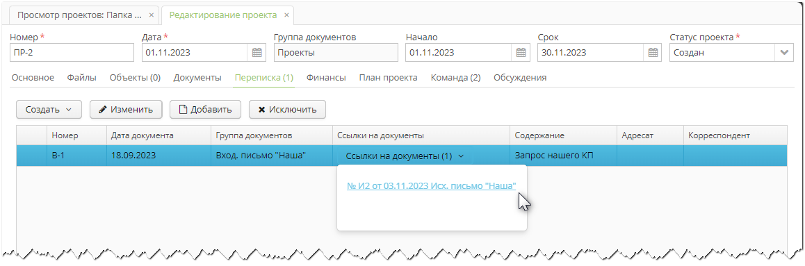Screen dimensions: 805x266
Task: Open the Команда (2) tab
Action: pos(456,78)
